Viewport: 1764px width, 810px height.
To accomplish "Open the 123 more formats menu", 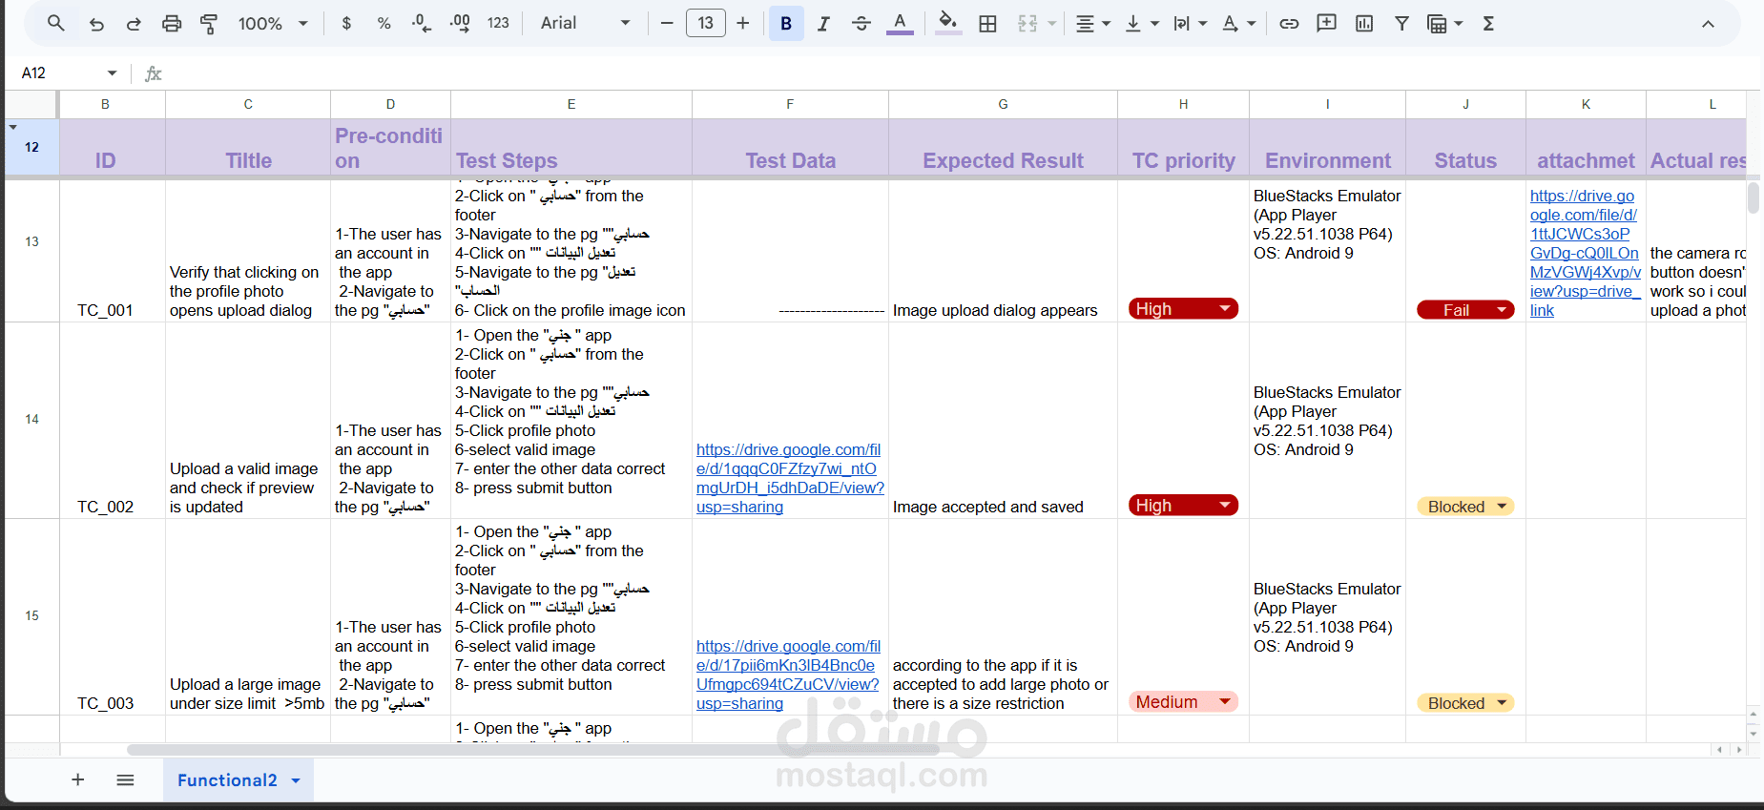I will point(498,24).
